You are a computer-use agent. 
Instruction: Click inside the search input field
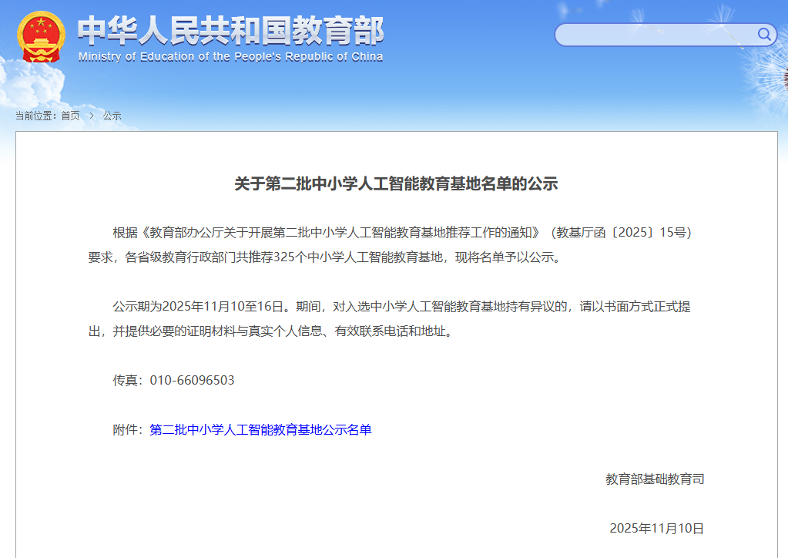tap(655, 35)
